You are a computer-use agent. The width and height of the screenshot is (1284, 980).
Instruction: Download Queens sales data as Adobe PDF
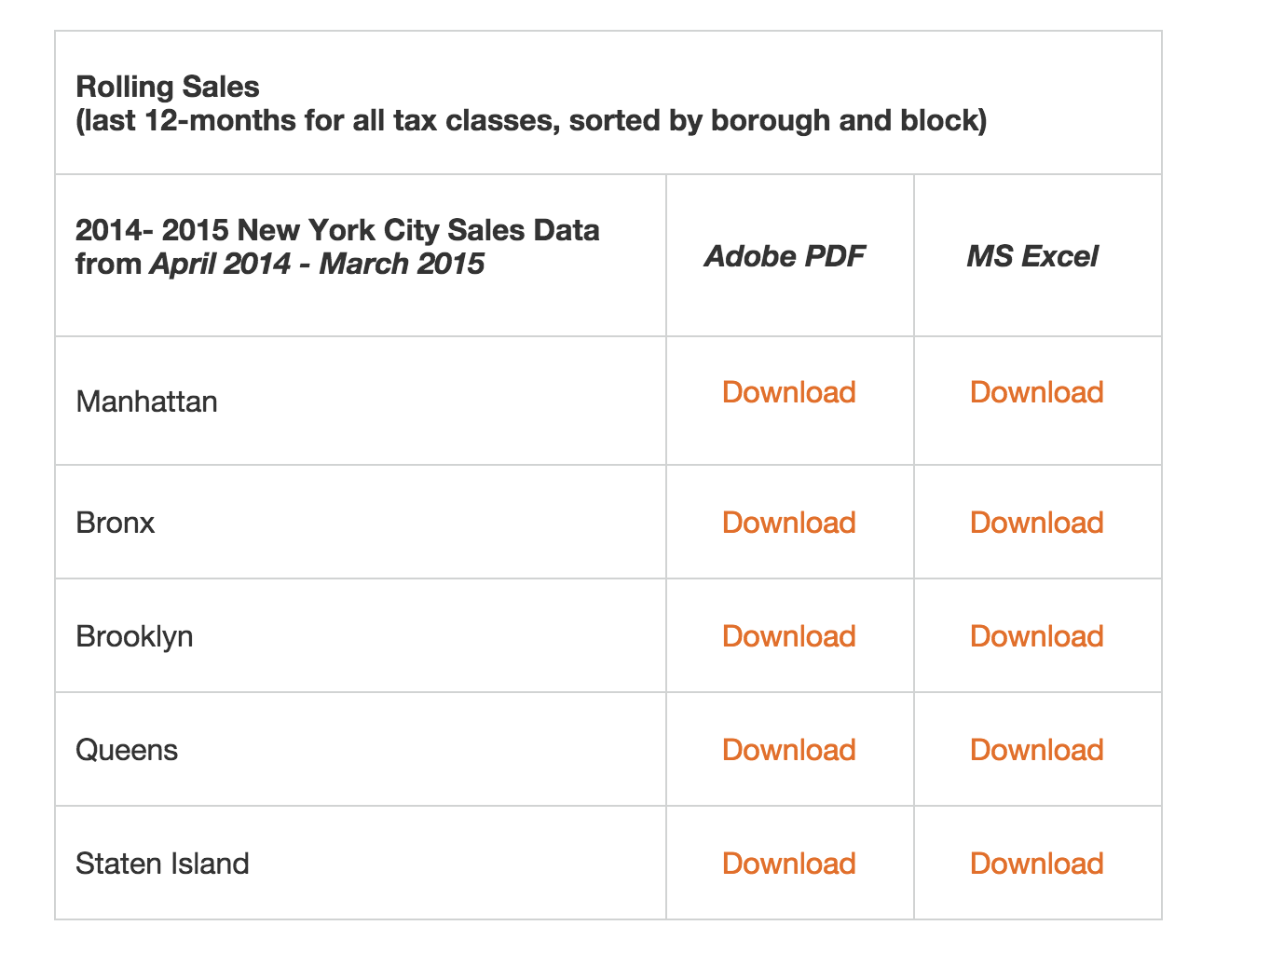click(x=788, y=750)
